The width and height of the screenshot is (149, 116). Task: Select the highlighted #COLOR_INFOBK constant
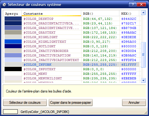[x=38, y=65]
